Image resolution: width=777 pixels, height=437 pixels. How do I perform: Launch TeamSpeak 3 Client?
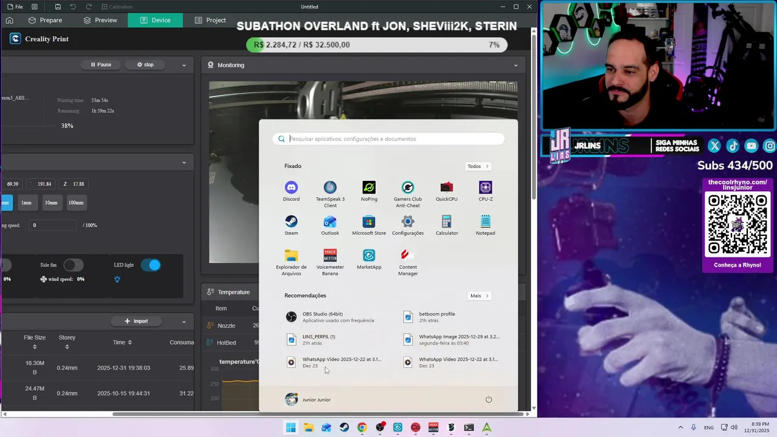point(330,194)
